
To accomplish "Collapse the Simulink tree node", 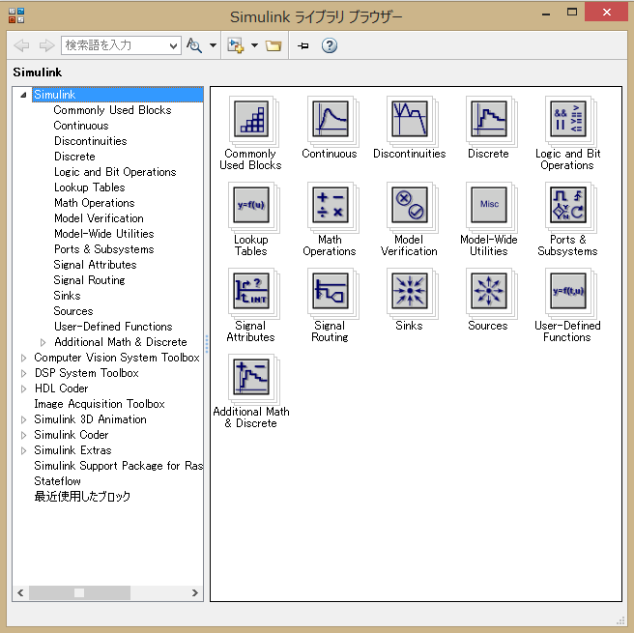I will [x=24, y=95].
